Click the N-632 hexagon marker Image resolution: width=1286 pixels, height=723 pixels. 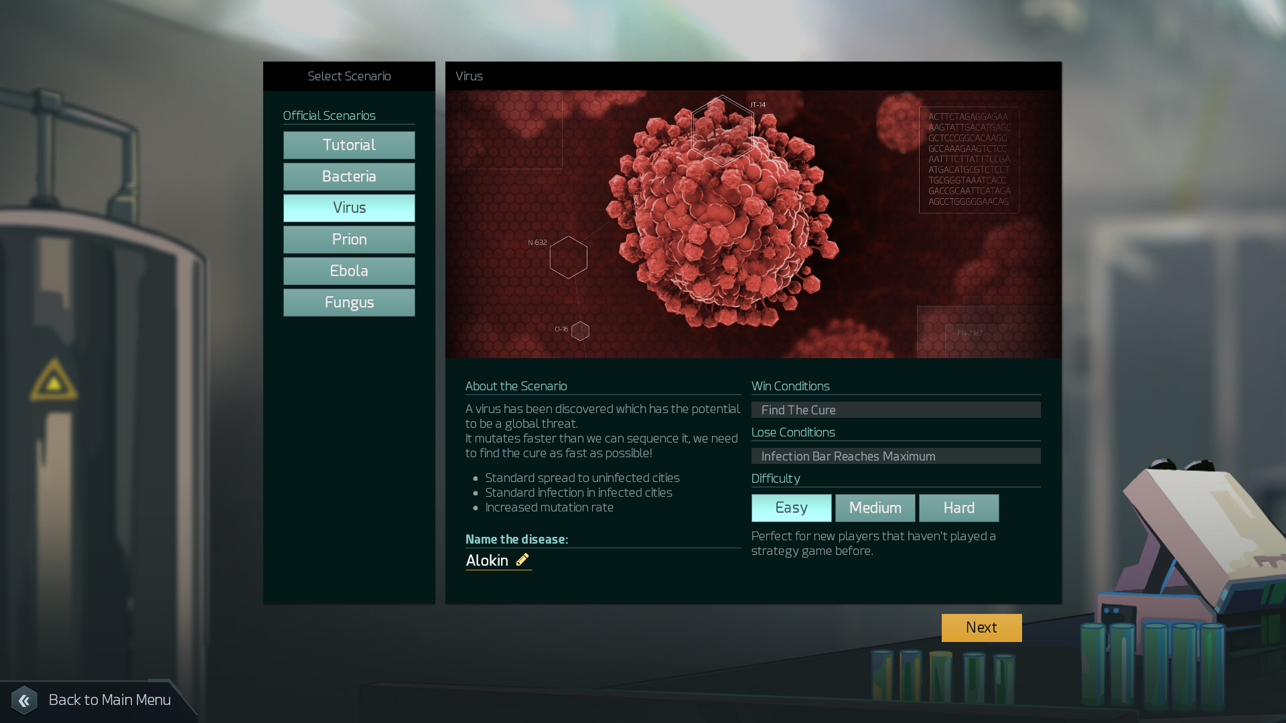point(568,257)
